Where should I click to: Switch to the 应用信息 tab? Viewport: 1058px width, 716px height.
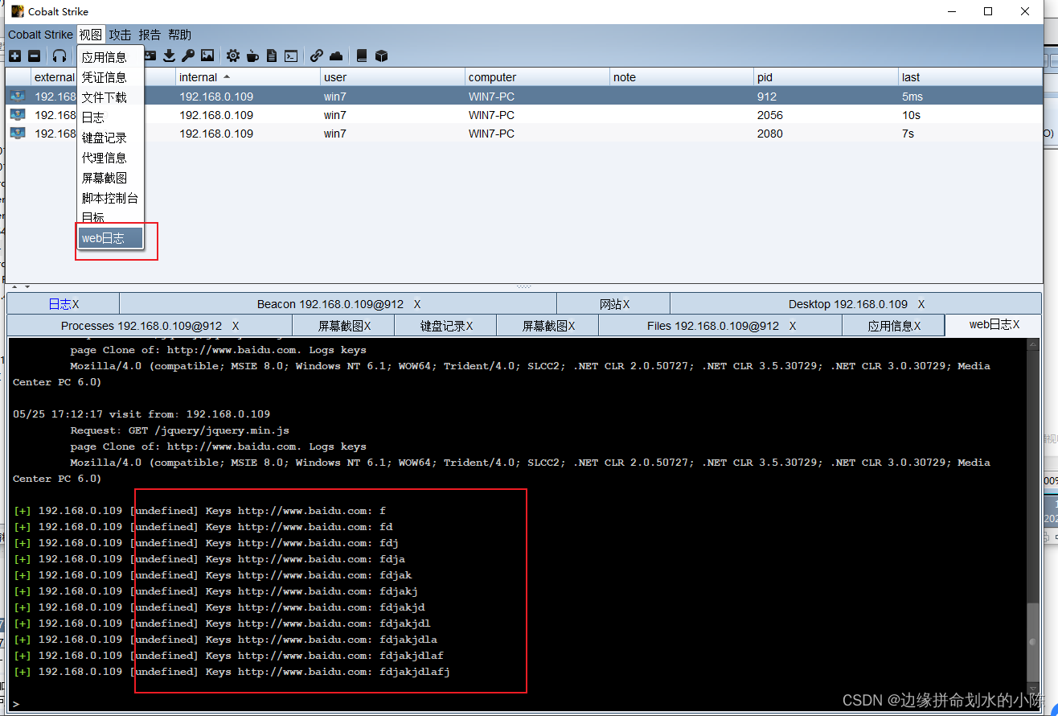(x=893, y=326)
